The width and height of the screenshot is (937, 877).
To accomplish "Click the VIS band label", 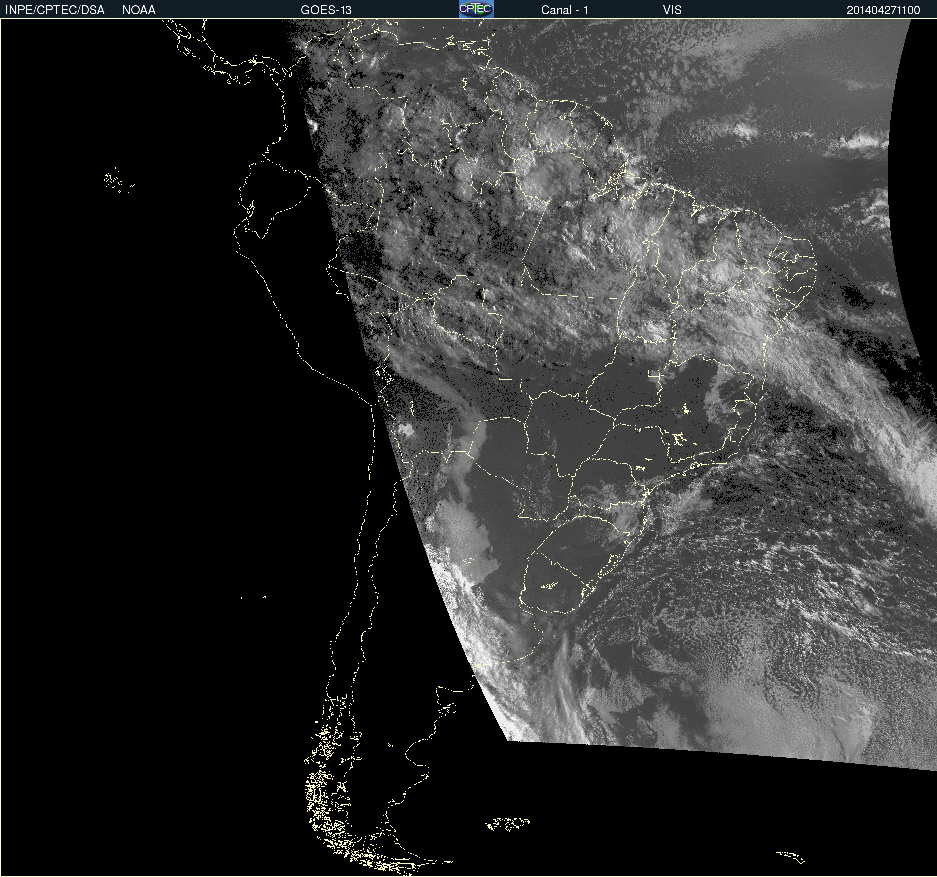I will tap(672, 10).
